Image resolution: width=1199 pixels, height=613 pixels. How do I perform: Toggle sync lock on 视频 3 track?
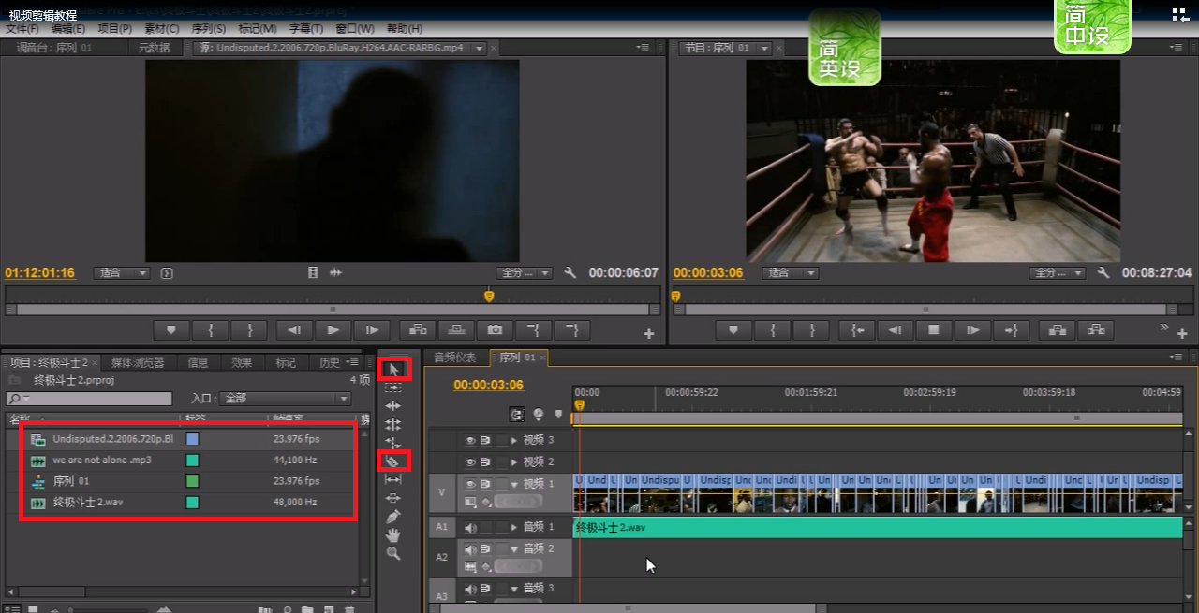(x=486, y=440)
